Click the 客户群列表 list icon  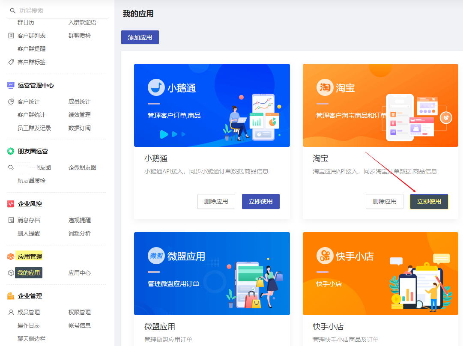point(11,36)
